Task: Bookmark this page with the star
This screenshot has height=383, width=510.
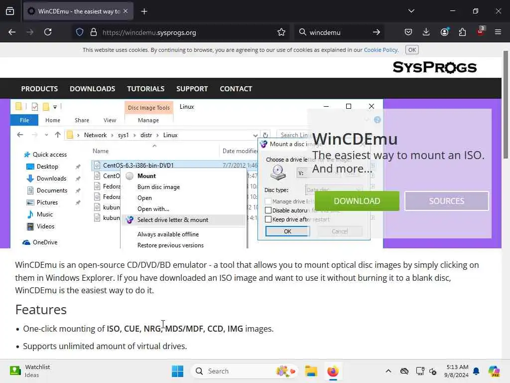Action: tap(281, 32)
